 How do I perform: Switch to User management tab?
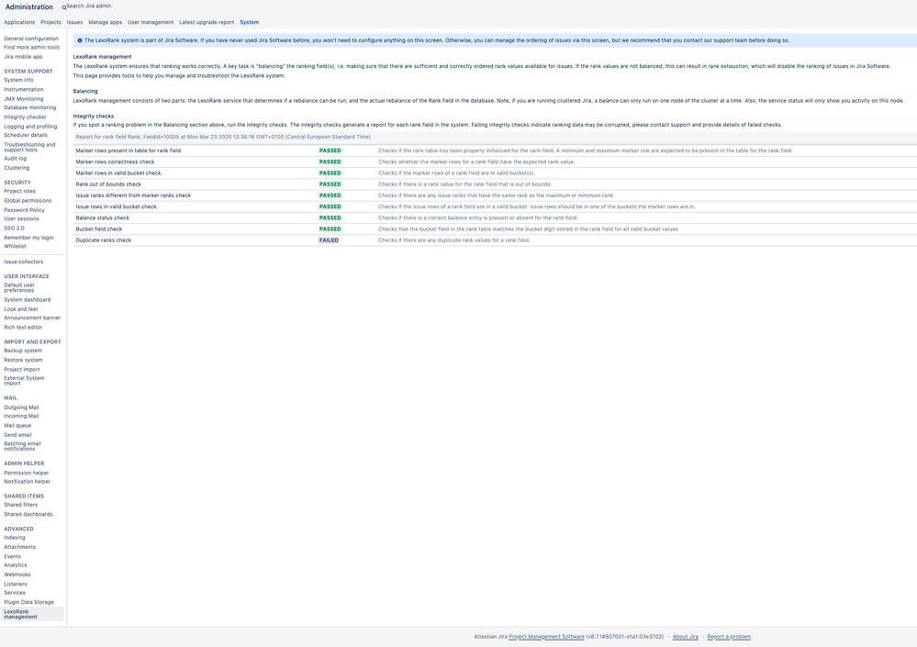151,22
